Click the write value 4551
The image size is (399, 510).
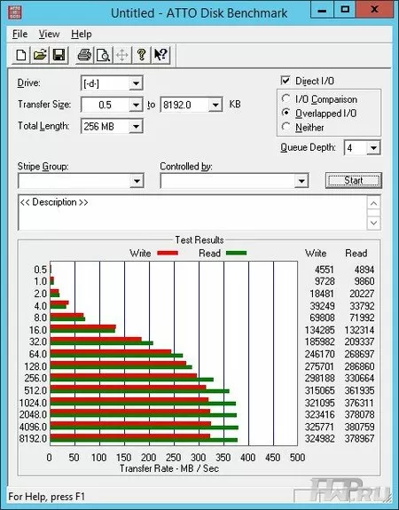(x=325, y=270)
